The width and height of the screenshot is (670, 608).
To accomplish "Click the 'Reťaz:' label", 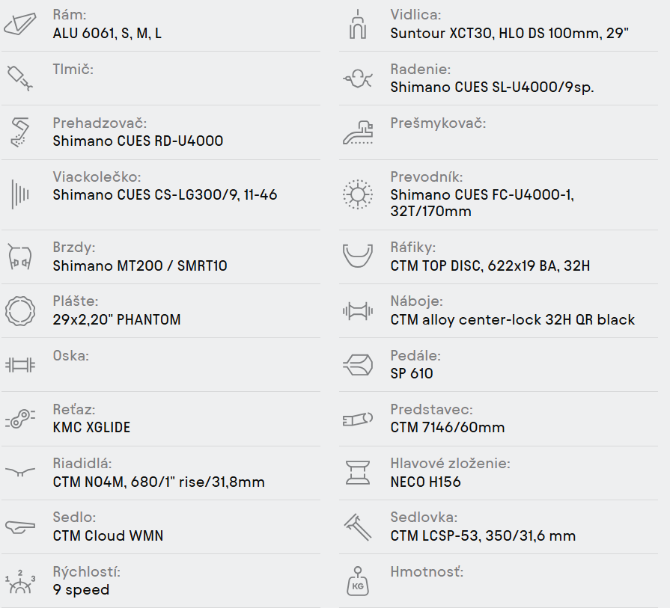I will pos(74,410).
